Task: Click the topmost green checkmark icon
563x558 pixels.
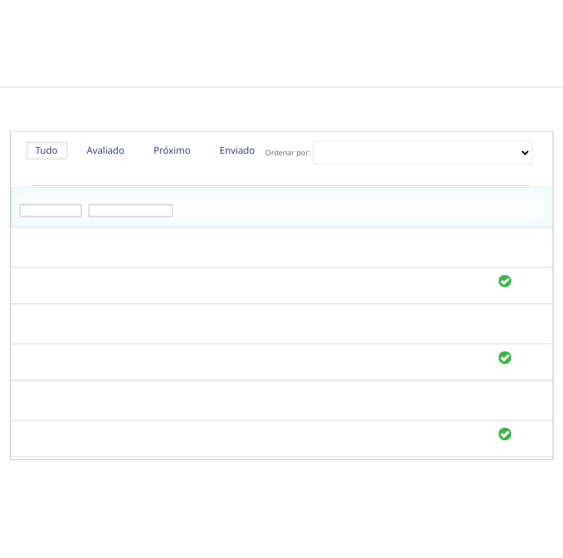Action: point(504,281)
